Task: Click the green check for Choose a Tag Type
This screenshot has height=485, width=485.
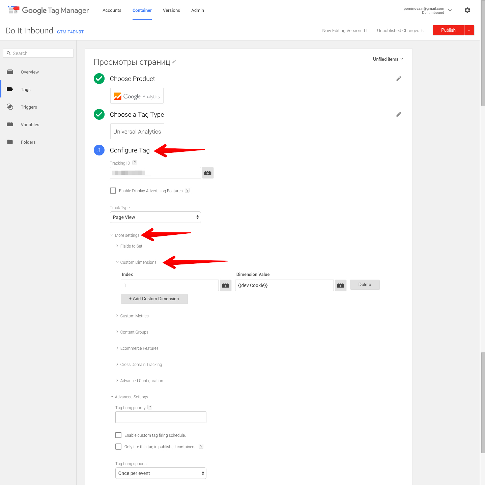Action: click(99, 114)
